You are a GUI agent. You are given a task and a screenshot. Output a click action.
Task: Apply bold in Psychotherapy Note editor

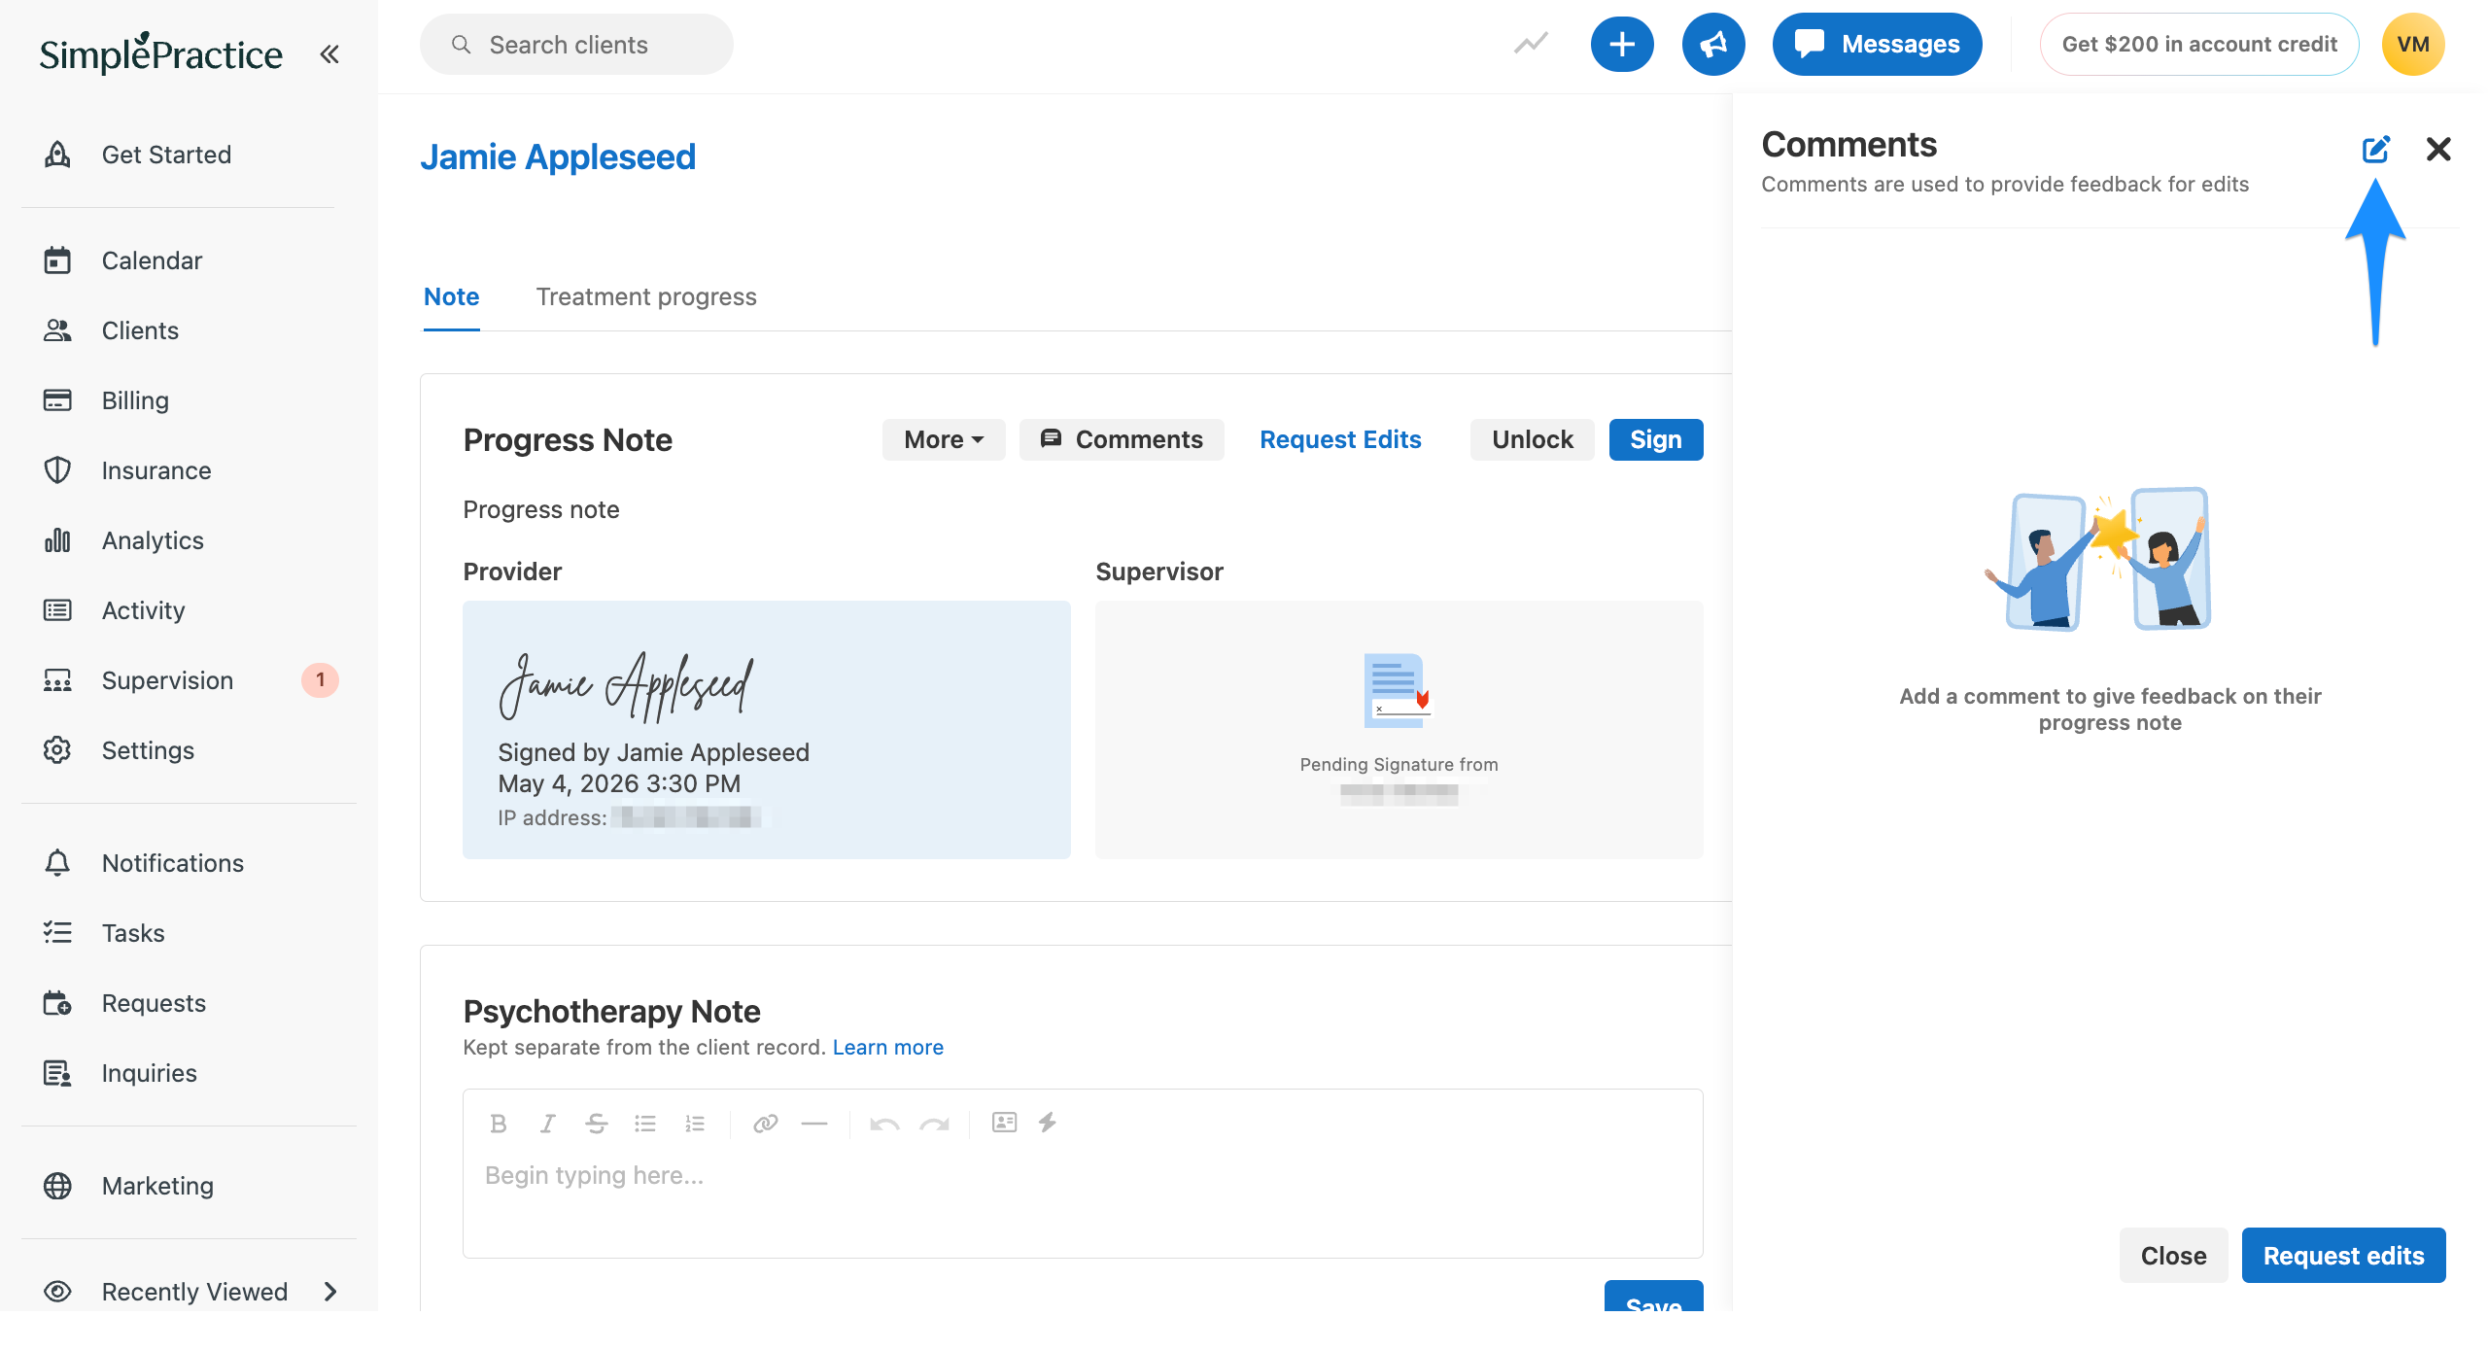[499, 1124]
